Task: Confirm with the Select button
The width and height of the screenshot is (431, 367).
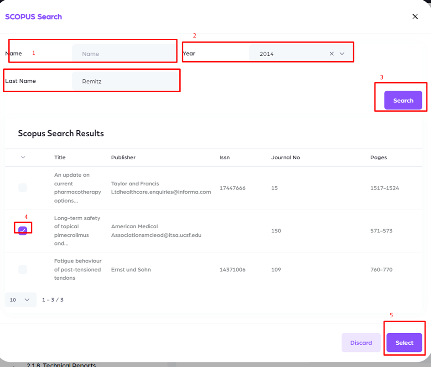Action: coord(404,343)
